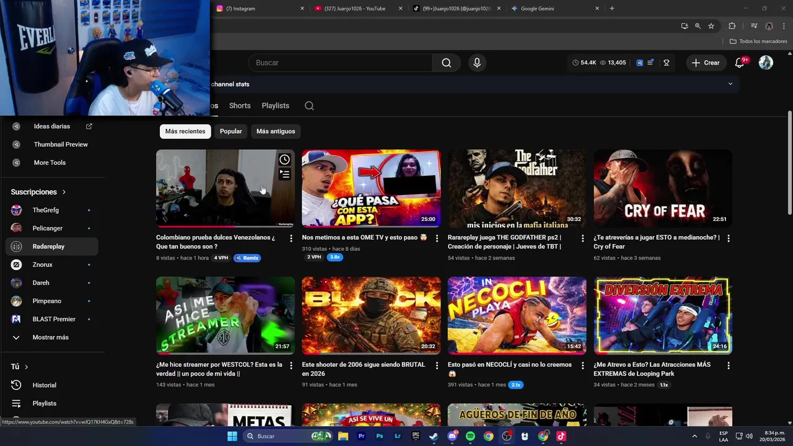Open BLAST Premier subscription channel
The image size is (793, 446).
53,319
